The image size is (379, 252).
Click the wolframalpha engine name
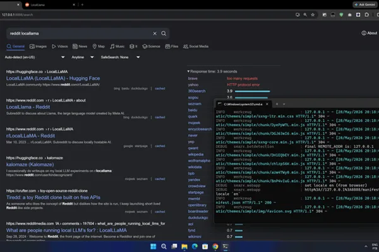coord(199,161)
